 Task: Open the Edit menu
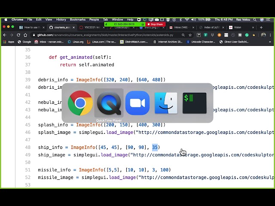click(x=39, y=20)
